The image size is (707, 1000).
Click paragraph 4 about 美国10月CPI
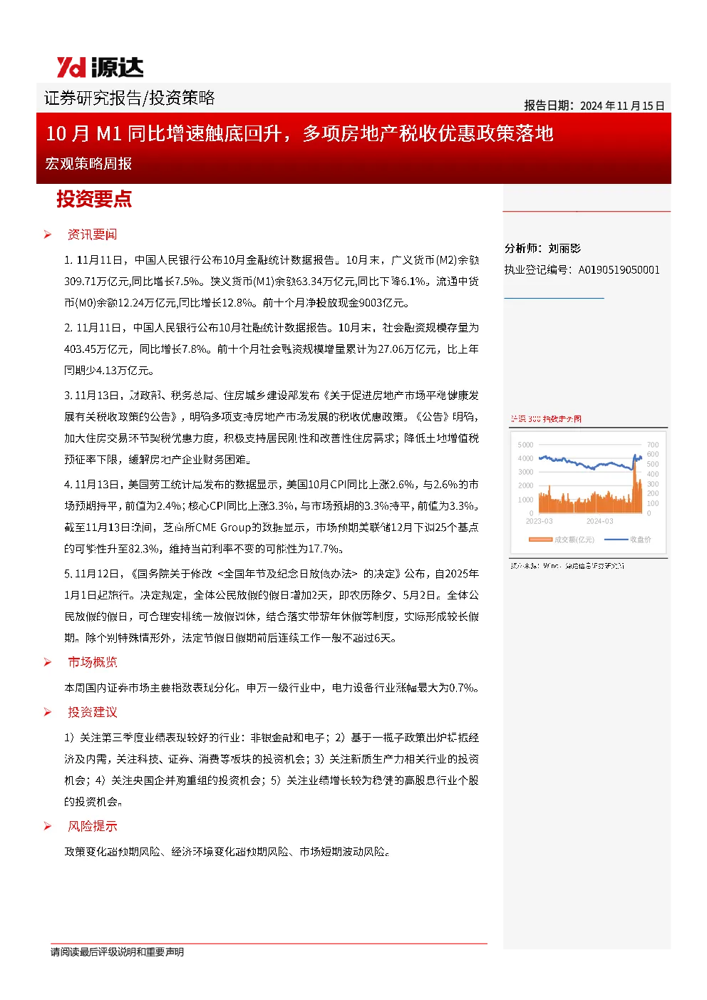tap(272, 516)
